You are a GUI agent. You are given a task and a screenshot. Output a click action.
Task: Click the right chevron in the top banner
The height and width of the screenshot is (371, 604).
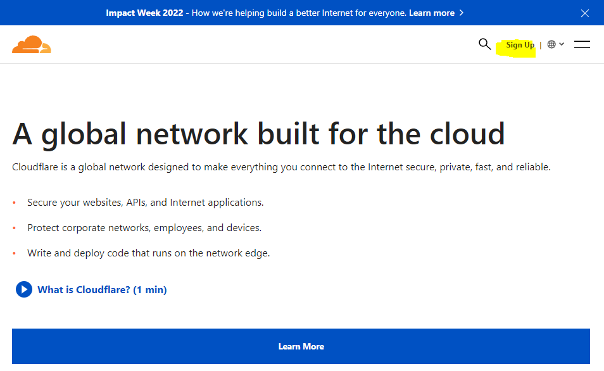462,13
